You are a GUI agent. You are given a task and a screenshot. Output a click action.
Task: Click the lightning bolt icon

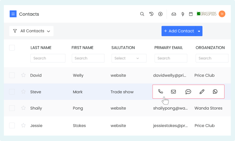(x=183, y=14)
